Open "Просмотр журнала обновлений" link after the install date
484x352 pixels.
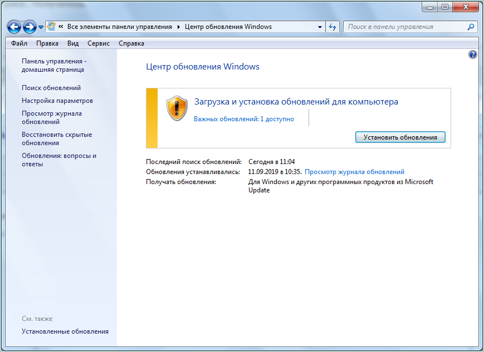pos(354,172)
